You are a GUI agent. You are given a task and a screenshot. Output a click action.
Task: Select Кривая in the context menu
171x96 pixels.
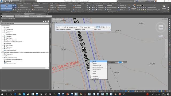[x=99, y=74]
